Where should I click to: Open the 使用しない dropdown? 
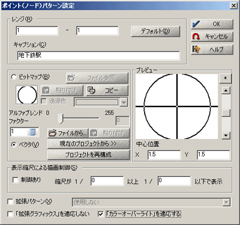point(226,202)
